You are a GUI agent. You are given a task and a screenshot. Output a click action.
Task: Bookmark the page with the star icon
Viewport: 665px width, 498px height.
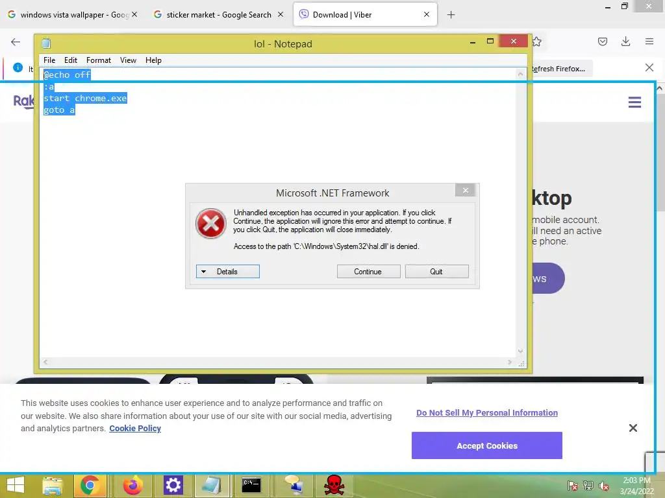point(537,41)
